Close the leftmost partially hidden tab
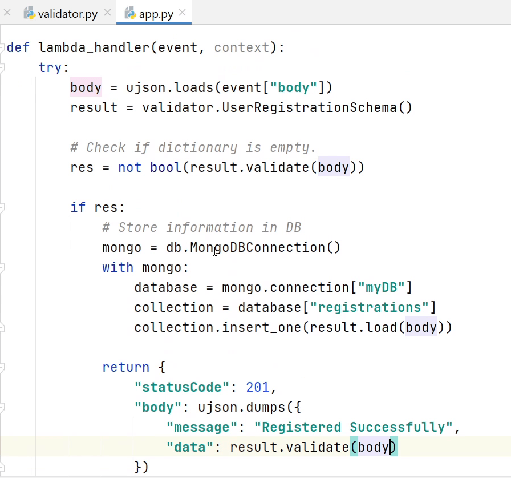 (7, 13)
